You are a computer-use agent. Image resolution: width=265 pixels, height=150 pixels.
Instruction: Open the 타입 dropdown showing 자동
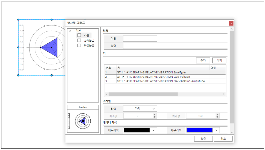point(140,109)
